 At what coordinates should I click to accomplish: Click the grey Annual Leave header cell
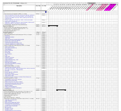coord(91,3)
